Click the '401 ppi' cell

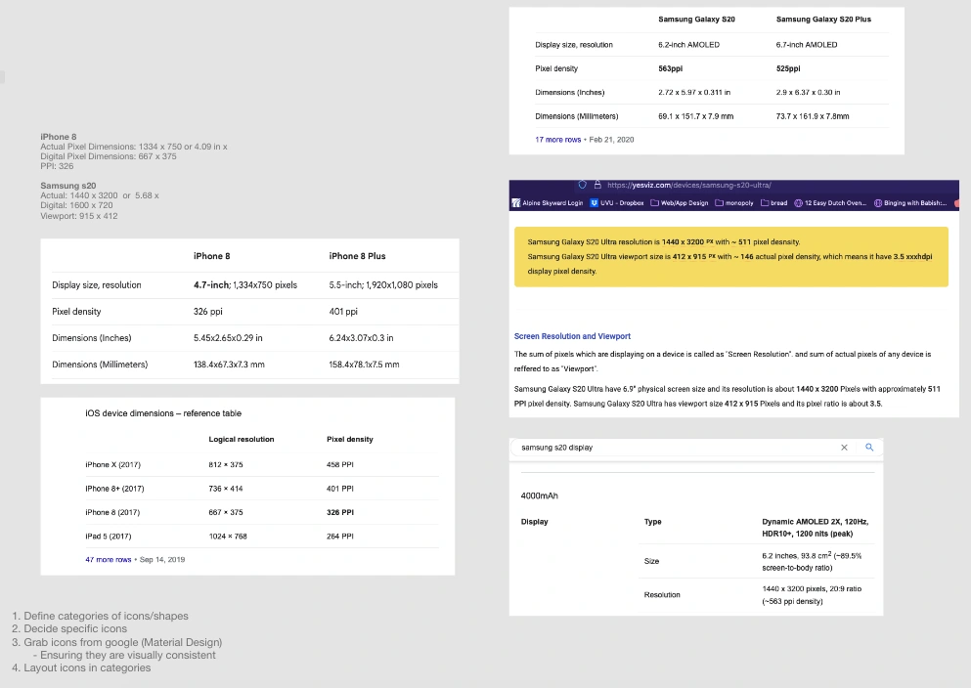pyautogui.click(x=343, y=311)
